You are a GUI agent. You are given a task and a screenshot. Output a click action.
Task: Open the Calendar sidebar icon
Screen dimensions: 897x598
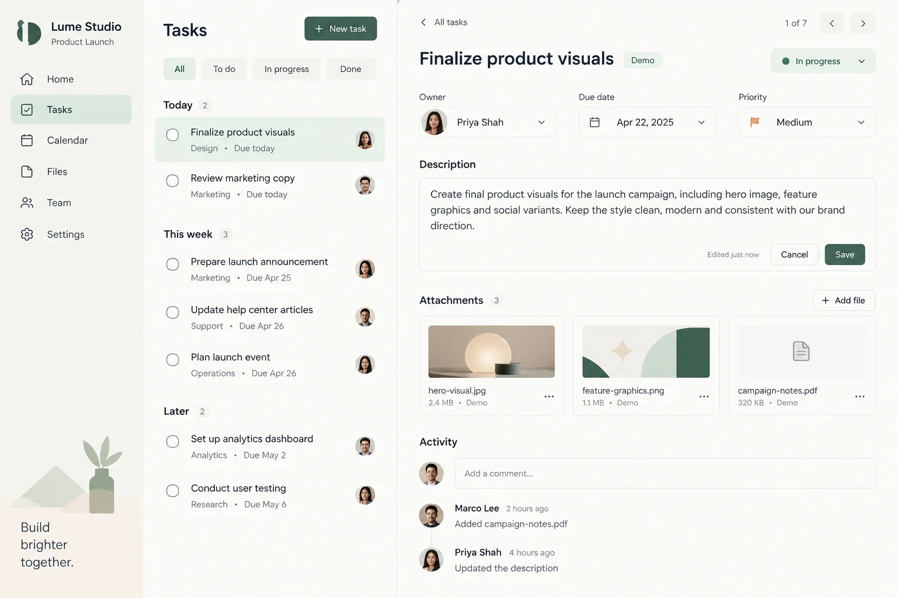click(x=27, y=140)
